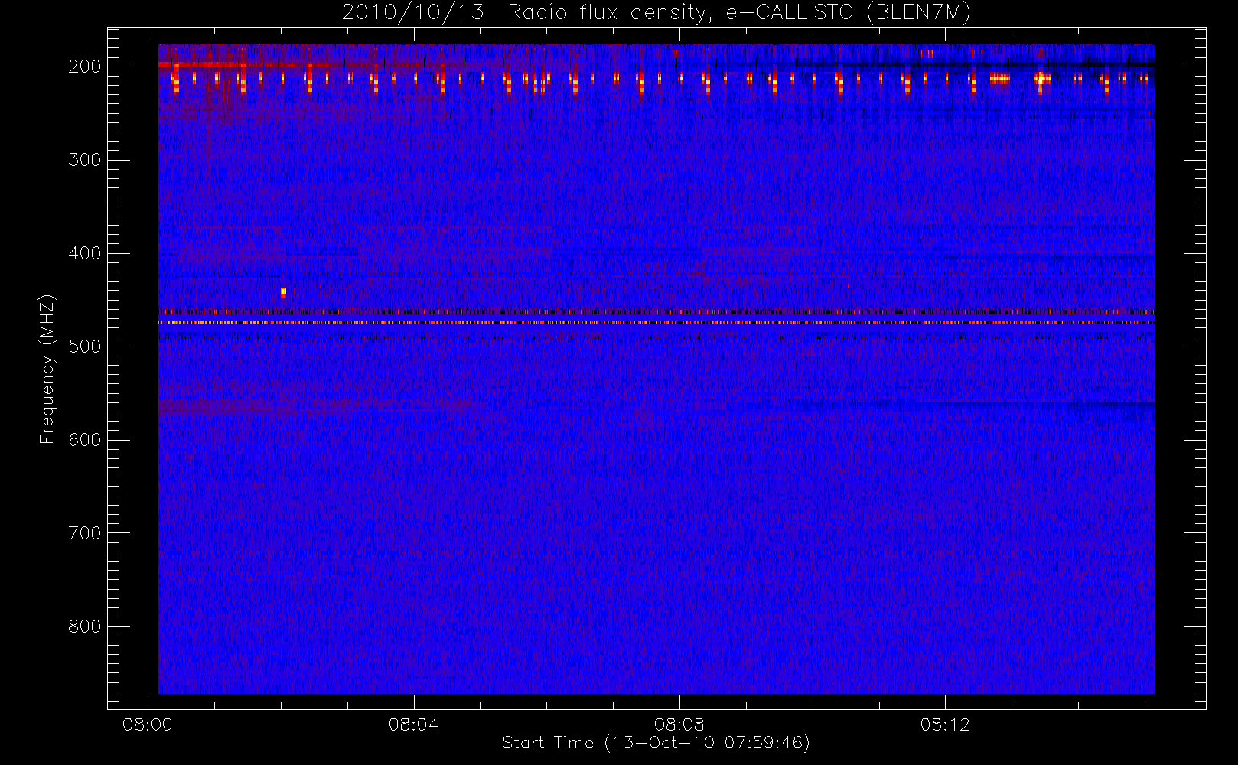Click the orange interference line near 475 MHz
Viewport: 1238px width, 765px height.
click(656, 323)
